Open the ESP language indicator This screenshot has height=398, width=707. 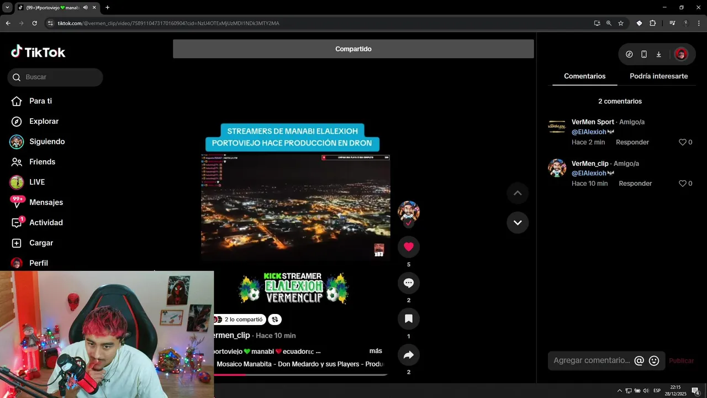pos(657,391)
